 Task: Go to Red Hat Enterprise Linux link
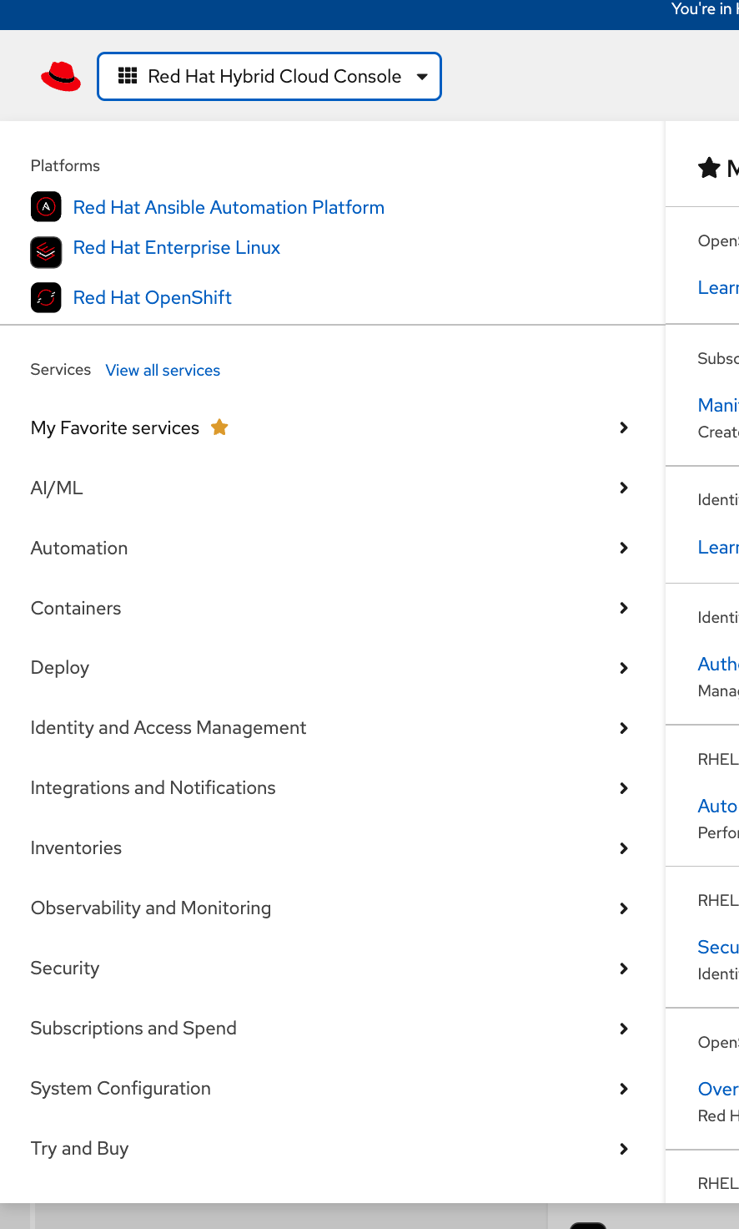177,248
